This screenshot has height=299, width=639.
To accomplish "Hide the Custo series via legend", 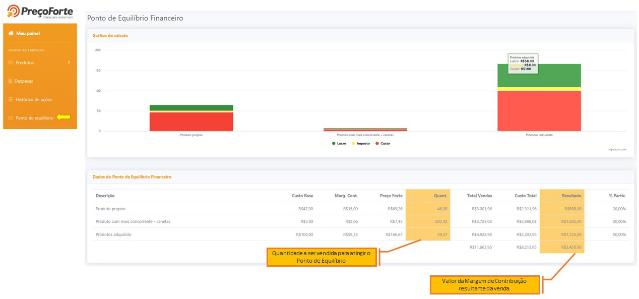I will click(382, 144).
